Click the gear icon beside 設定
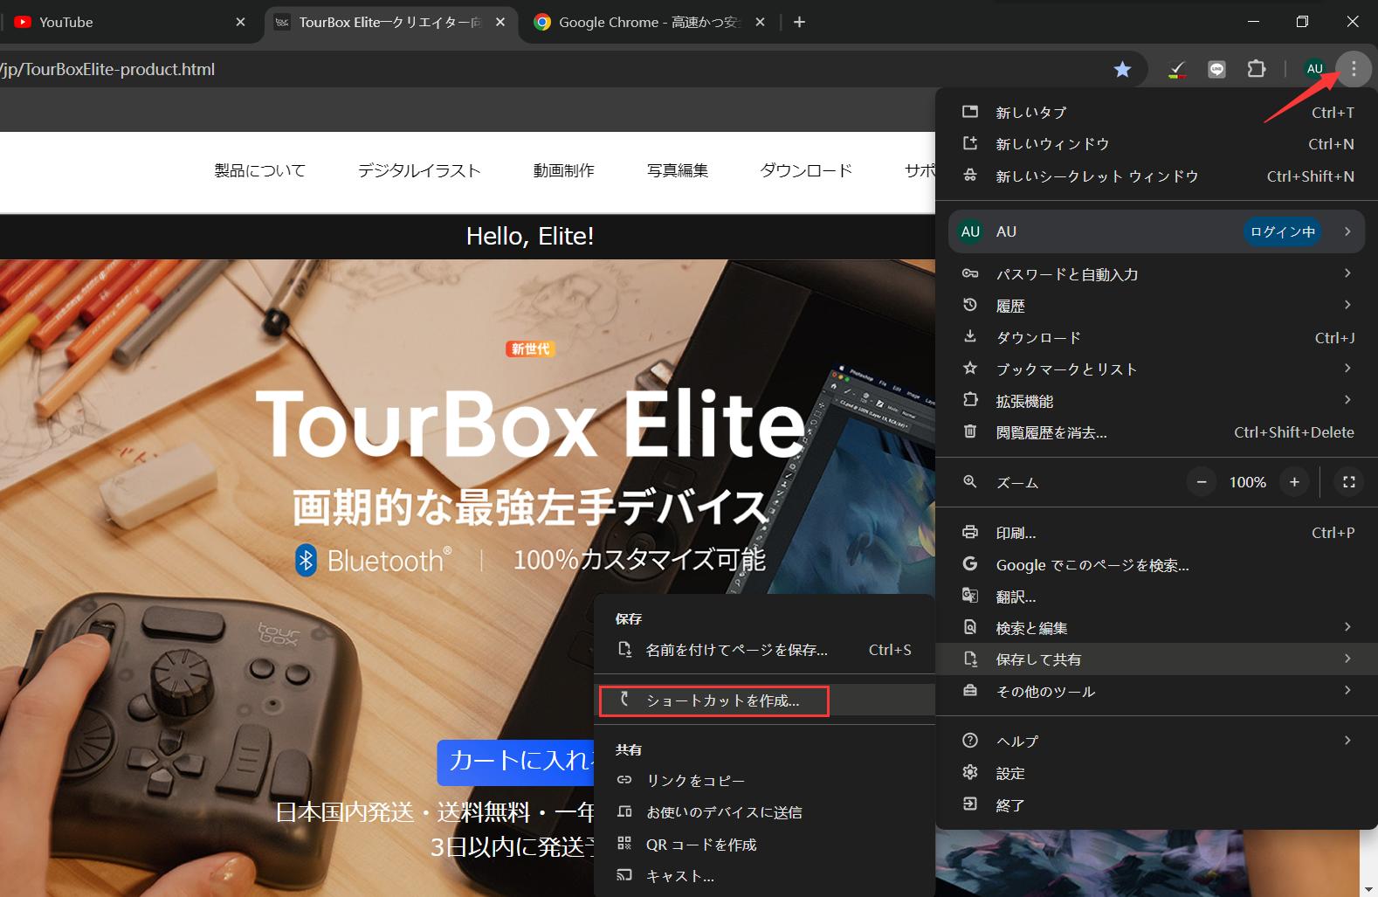Viewport: 1378px width, 897px height. (969, 772)
